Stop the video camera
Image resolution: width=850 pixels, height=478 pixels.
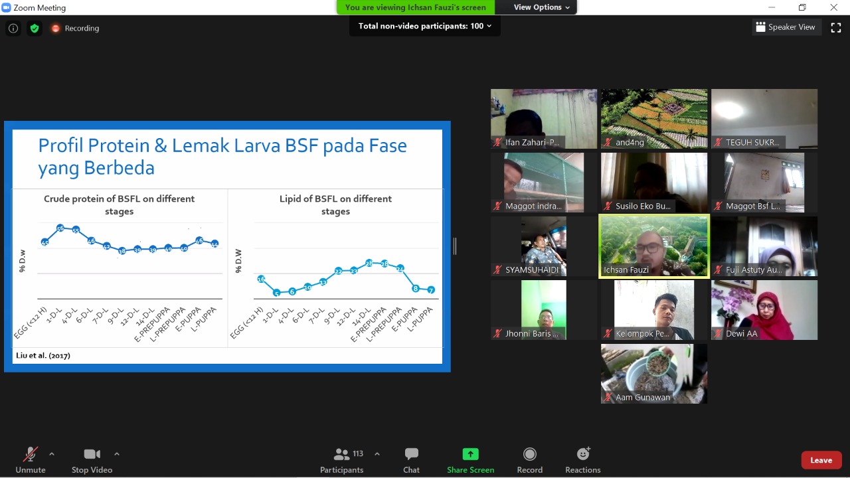pos(92,460)
